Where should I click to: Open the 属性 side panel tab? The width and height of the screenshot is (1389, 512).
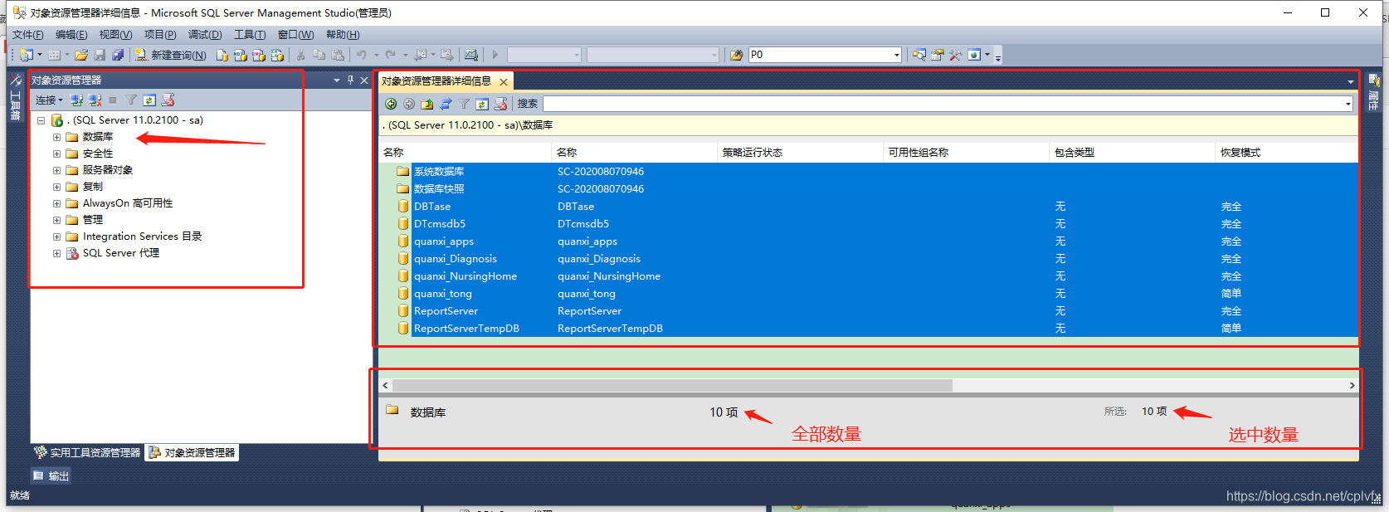tap(1374, 94)
